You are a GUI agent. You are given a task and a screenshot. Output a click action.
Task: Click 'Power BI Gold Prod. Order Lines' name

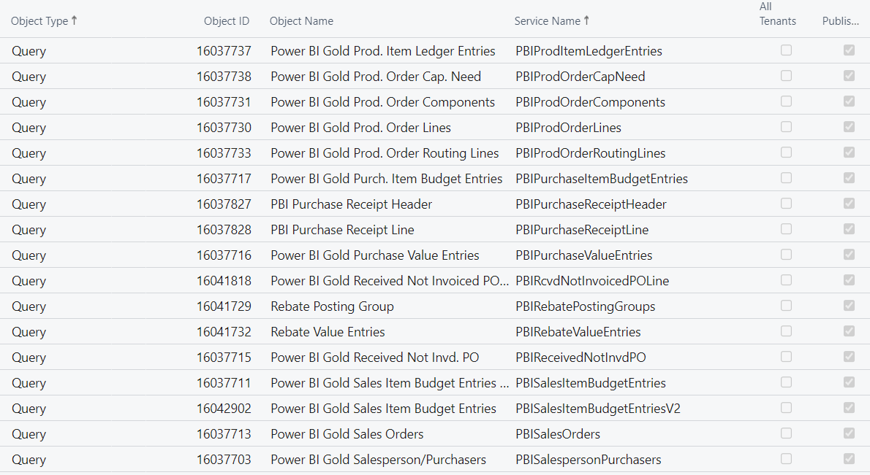pos(360,128)
